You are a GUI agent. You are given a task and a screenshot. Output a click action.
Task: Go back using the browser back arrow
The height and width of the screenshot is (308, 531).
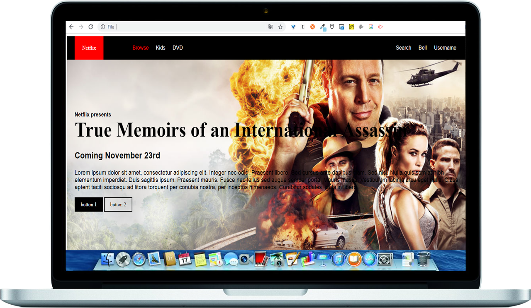point(71,27)
